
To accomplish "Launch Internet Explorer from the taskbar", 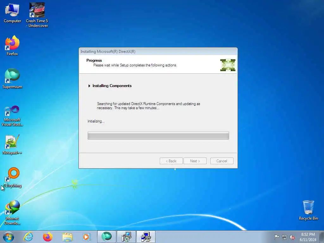I will (x=28, y=237).
